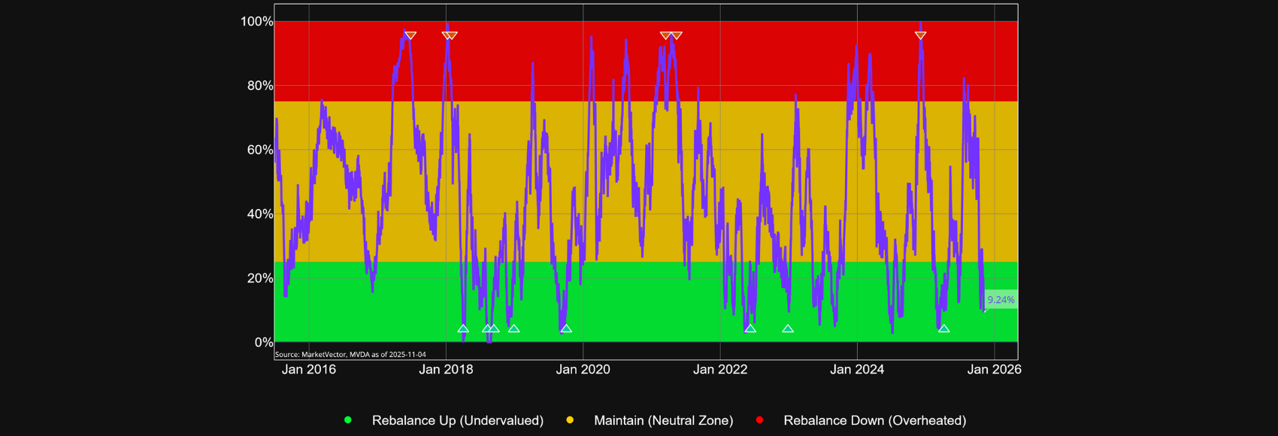1278x436 pixels.
Task: Click the green legend dot
Action: [x=348, y=420]
